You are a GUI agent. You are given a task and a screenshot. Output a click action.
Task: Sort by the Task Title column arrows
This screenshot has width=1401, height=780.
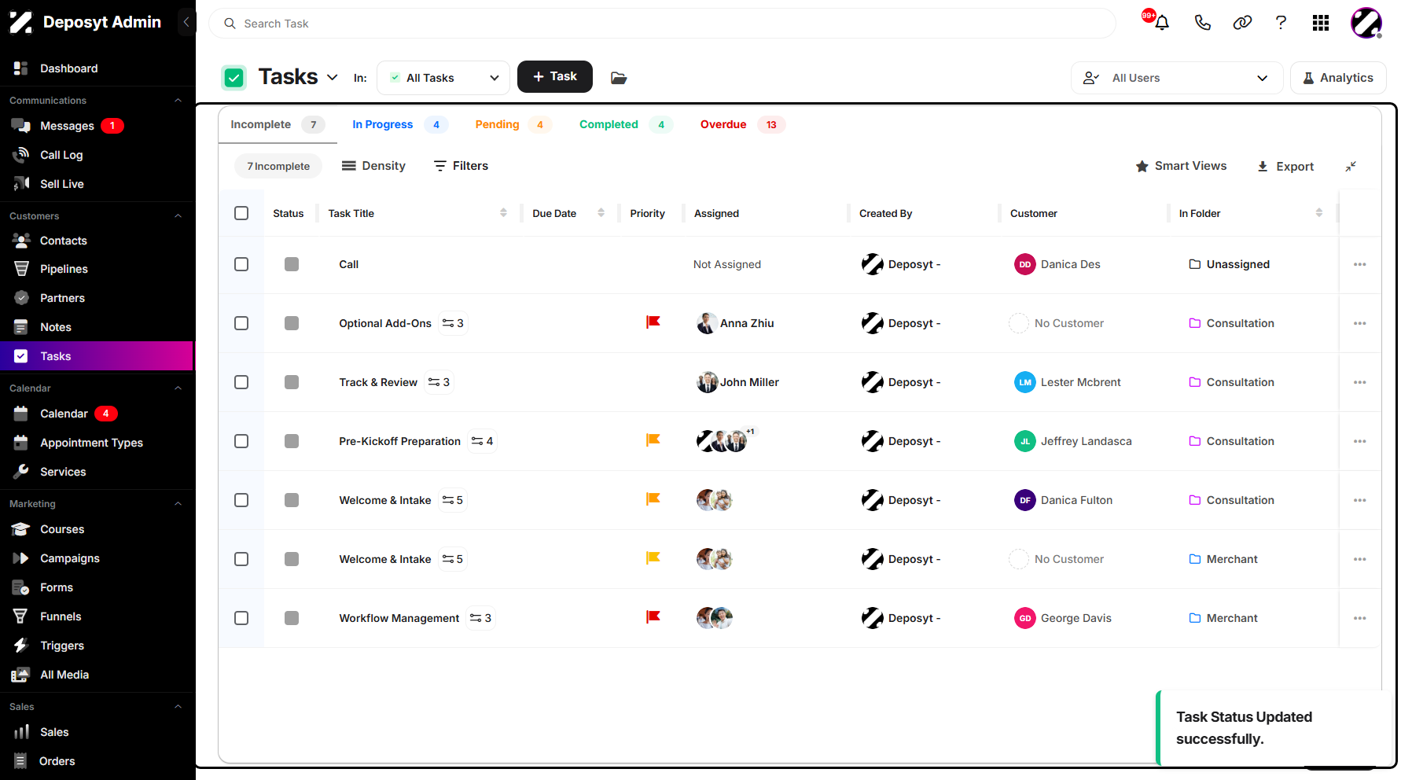click(x=503, y=213)
